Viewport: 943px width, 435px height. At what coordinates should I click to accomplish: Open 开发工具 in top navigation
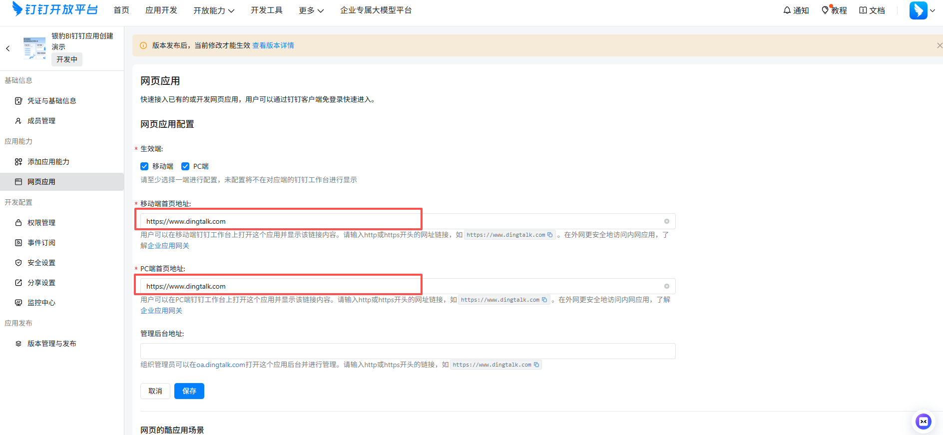click(267, 10)
